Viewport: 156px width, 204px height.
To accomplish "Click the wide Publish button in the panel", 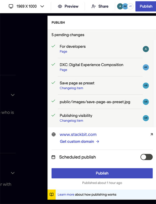I will click(102, 173).
